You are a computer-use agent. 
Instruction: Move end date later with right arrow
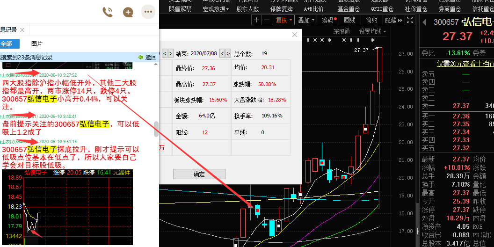click(228, 53)
